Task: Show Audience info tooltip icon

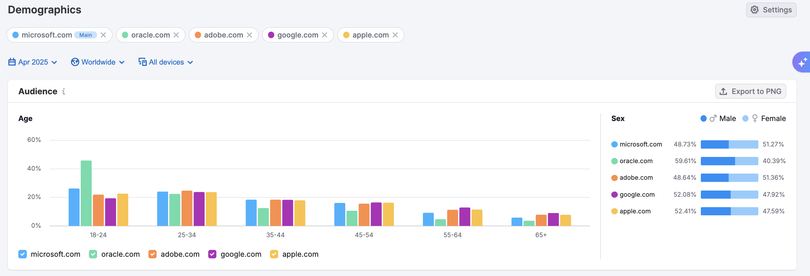Action: click(64, 91)
